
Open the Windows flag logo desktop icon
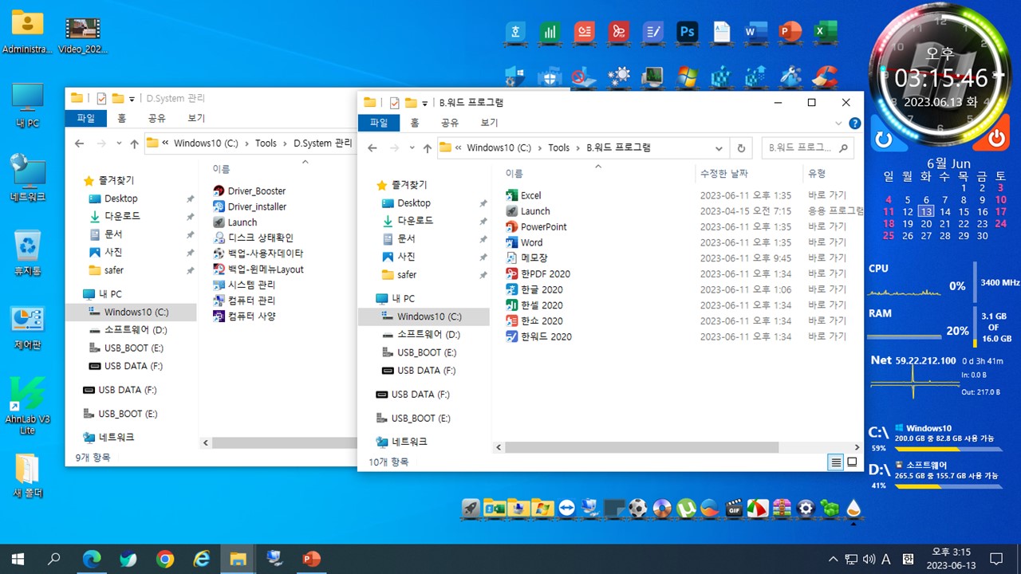pos(688,77)
